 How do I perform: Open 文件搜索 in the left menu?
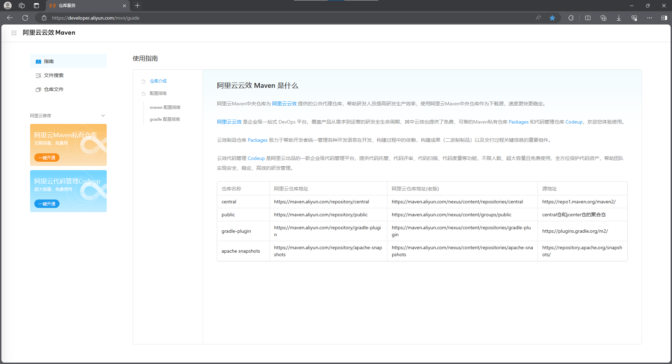[x=68, y=75]
